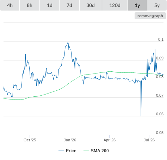Switch to the 120d range tab
The image size is (167, 160).
(115, 5)
